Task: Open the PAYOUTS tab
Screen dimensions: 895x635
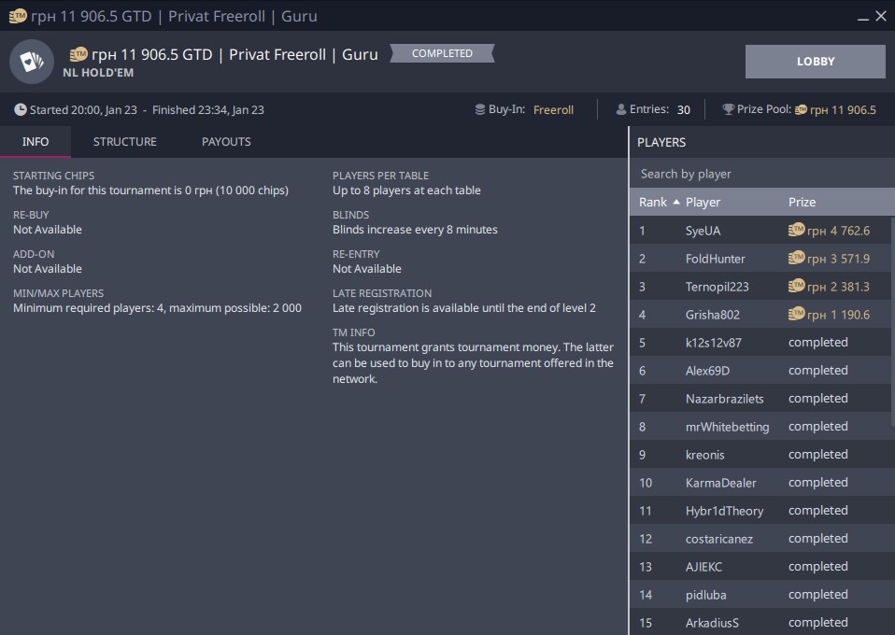Action: pos(226,142)
